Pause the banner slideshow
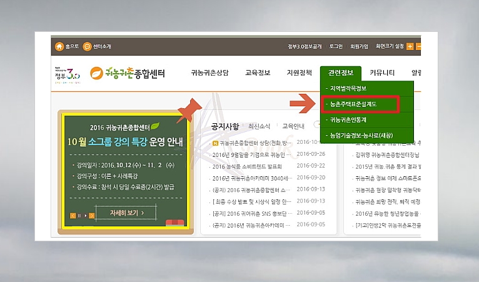 pos(79,216)
